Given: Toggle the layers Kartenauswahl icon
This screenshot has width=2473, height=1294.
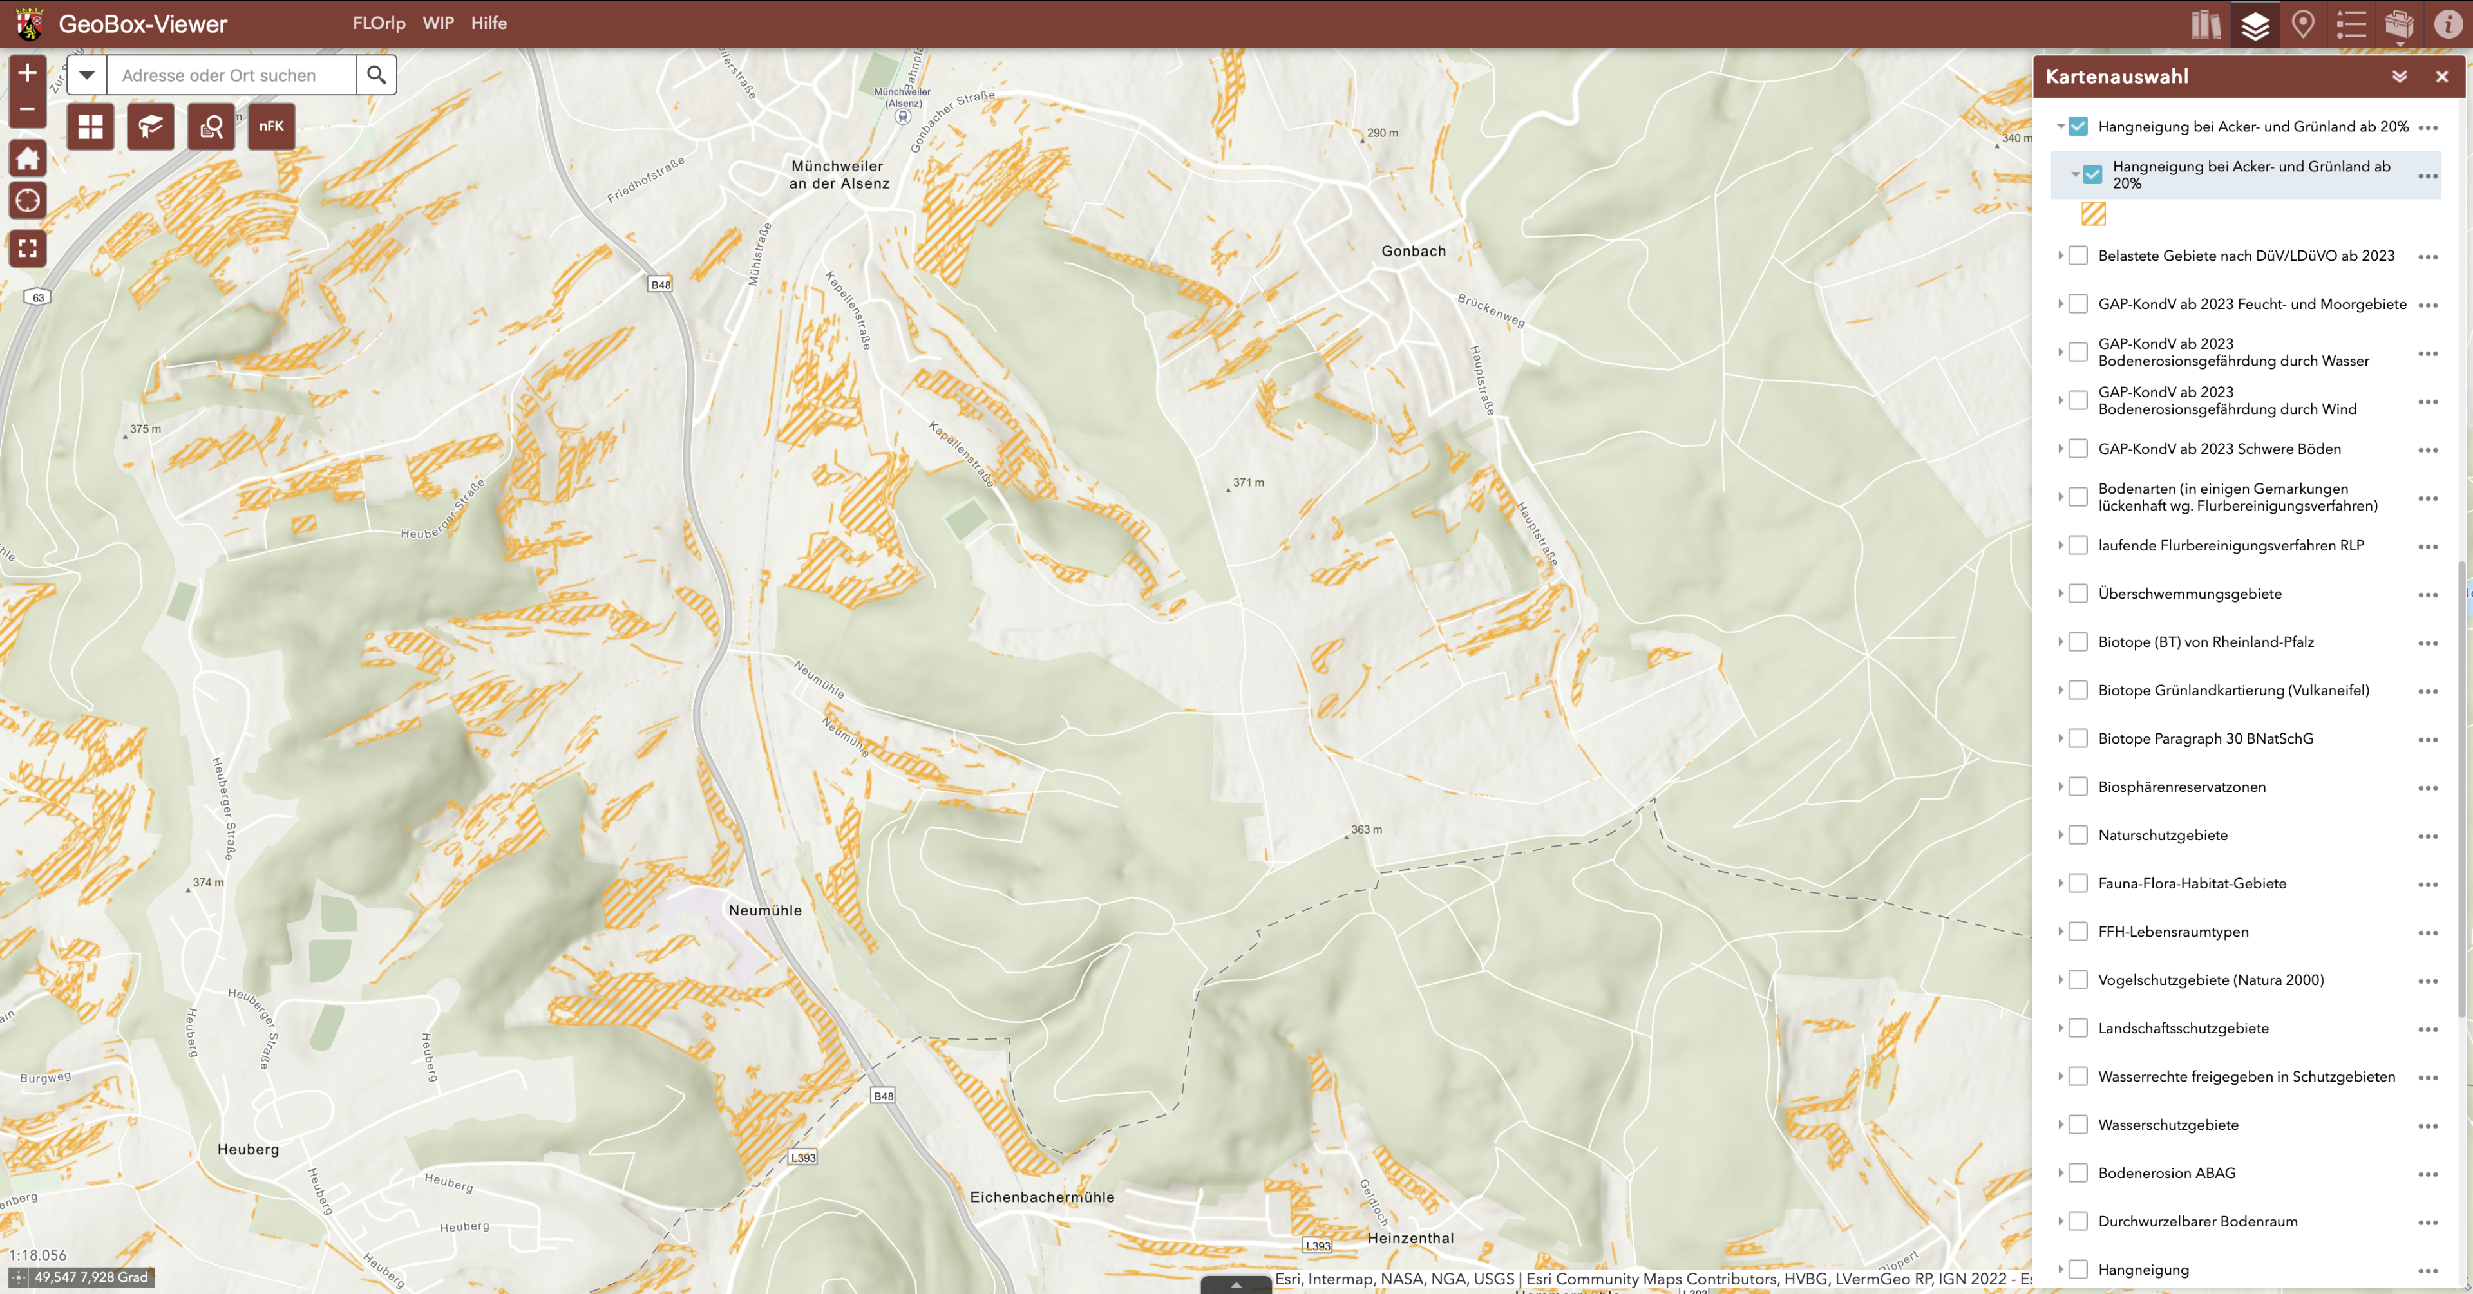Looking at the screenshot, I should click(x=2255, y=24).
